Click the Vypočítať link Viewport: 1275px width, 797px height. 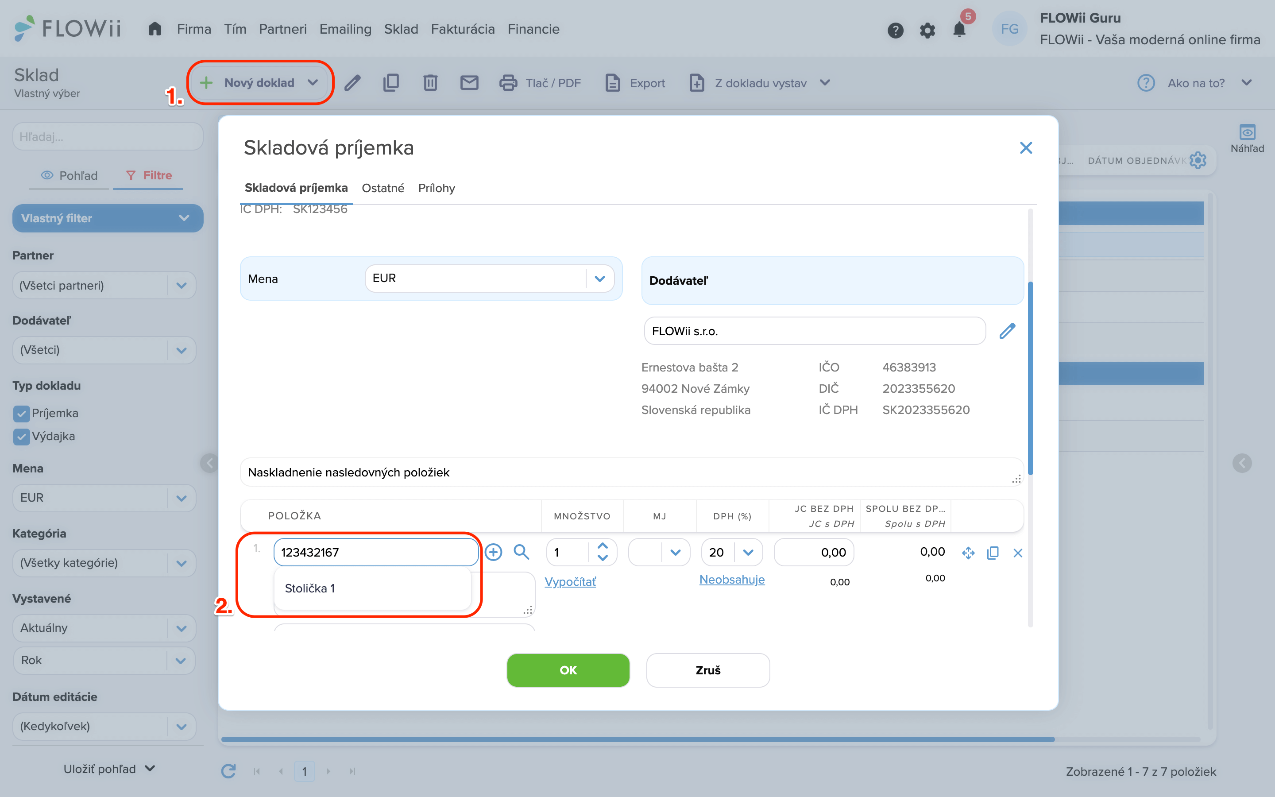pos(570,581)
